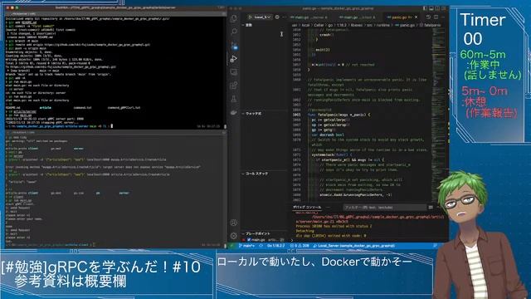The width and height of the screenshot is (531, 299).
Task: Focus the debug console filter field
Action: pyautogui.click(x=384, y=207)
